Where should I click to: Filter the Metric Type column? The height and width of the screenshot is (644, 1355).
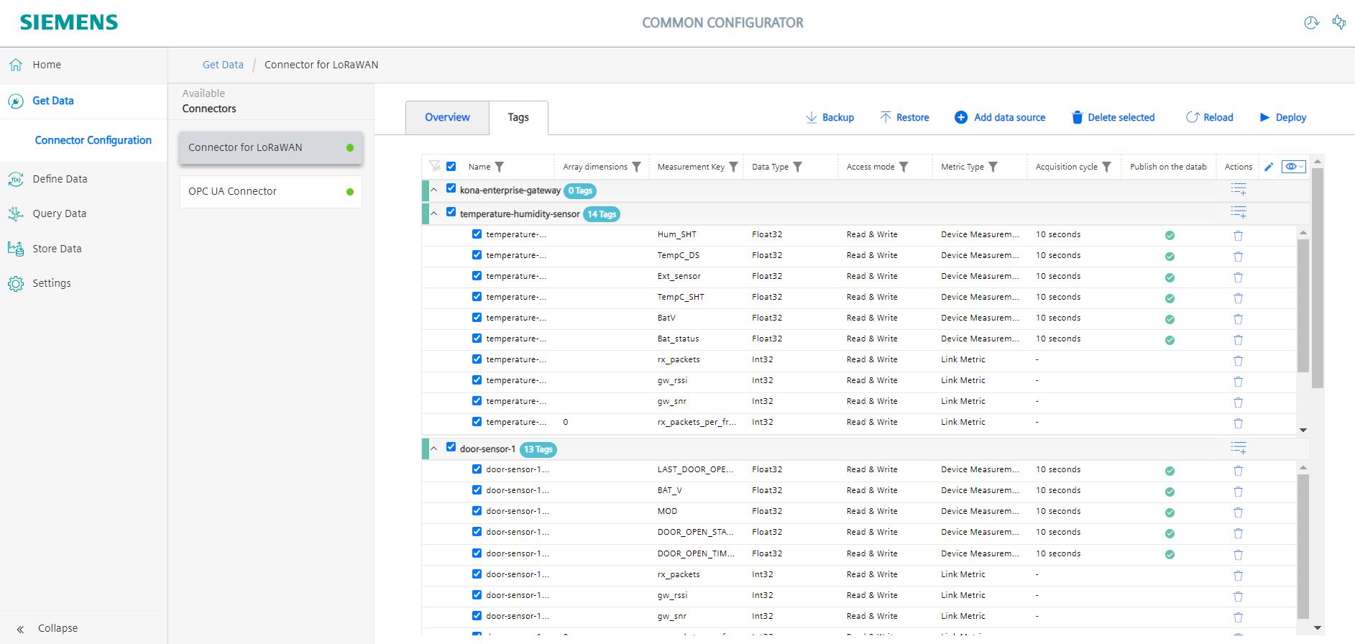pos(993,167)
